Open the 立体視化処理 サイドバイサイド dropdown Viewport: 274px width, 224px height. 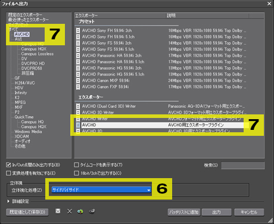point(101,190)
